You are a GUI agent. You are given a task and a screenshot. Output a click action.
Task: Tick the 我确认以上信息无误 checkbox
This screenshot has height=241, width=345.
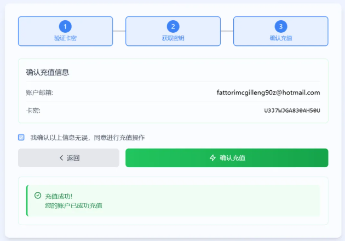pos(21,137)
